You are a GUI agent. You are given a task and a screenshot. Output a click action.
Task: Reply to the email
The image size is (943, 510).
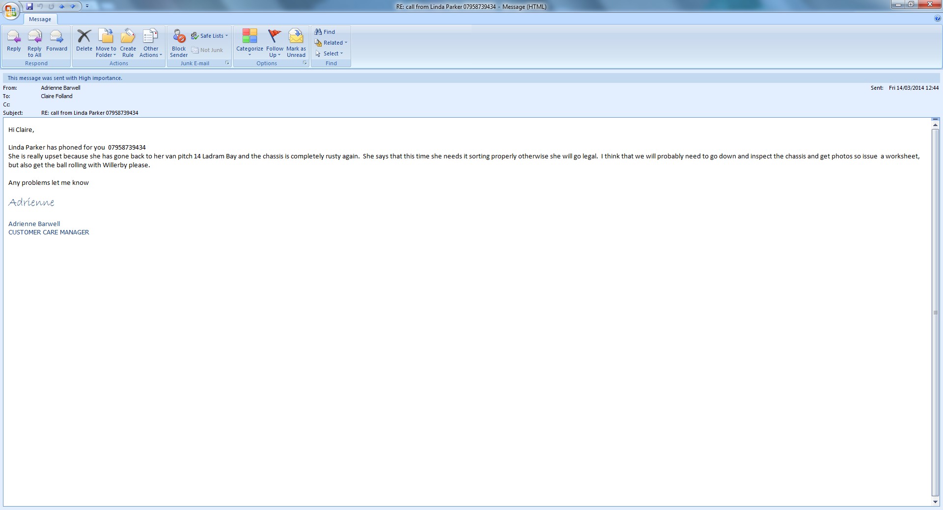pos(14,41)
